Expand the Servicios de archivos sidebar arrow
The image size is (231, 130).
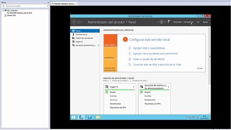pos(99,45)
